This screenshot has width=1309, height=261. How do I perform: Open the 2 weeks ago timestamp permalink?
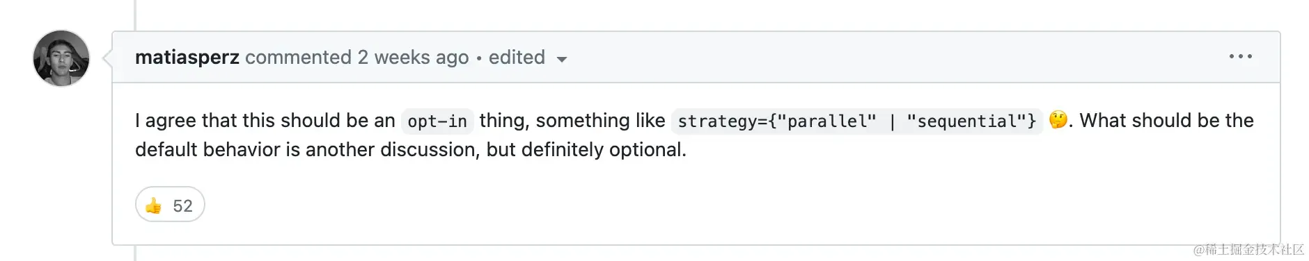[413, 57]
